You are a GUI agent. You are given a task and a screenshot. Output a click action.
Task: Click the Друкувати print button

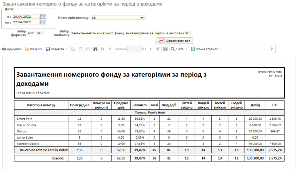tap(12, 49)
